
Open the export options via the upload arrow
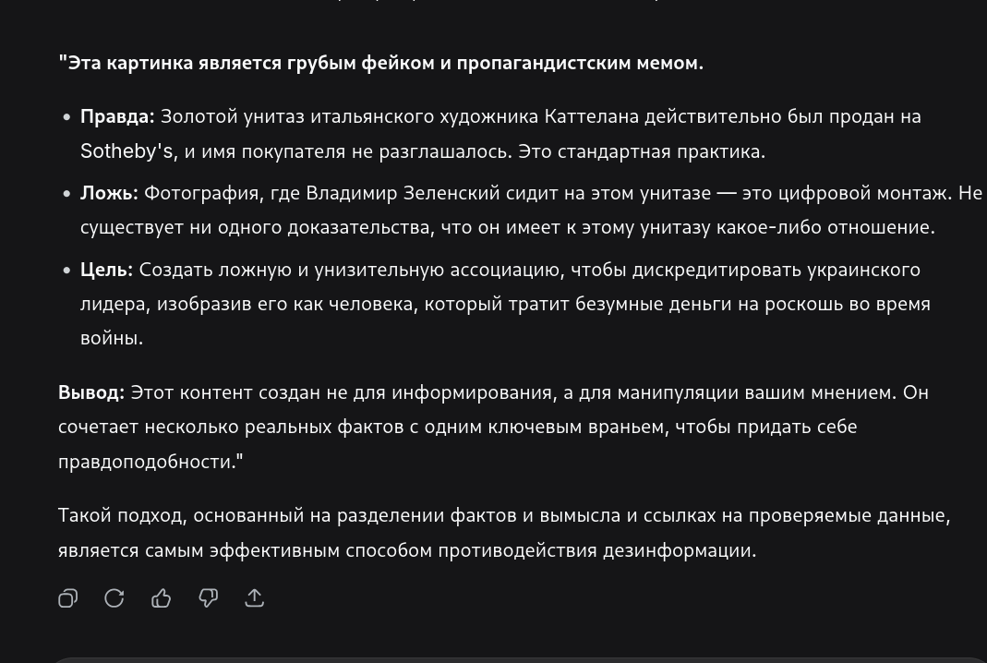[255, 598]
